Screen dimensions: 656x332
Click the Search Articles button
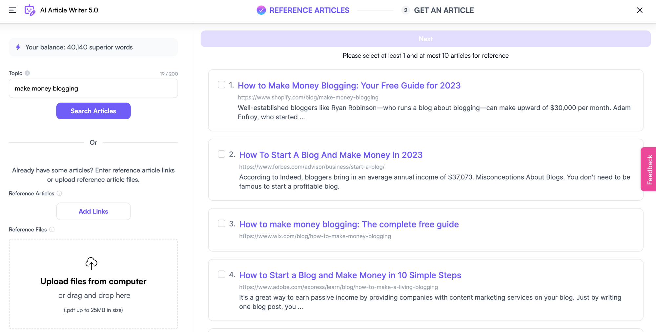[x=93, y=111]
